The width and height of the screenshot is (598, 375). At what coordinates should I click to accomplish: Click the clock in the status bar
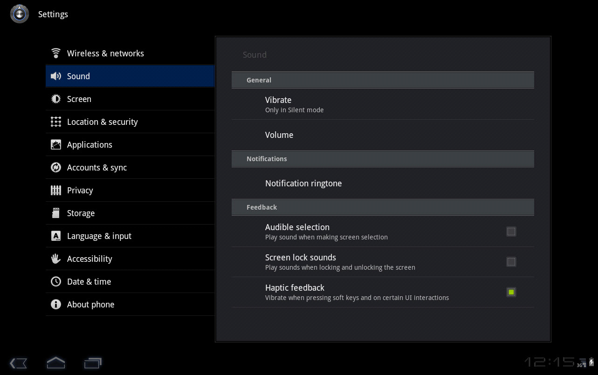tap(550, 362)
